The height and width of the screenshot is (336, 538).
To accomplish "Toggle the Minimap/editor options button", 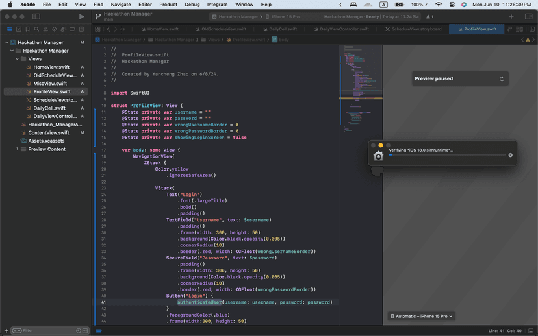I will point(519,29).
